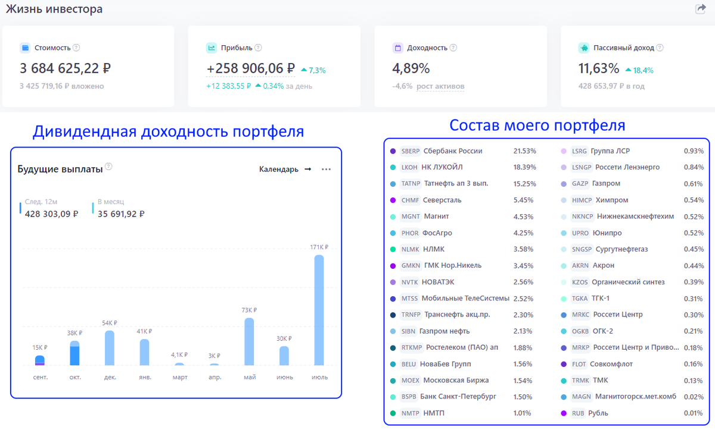Click the Жизнь инвестора page title
Screen dimensions: 715x430
(x=54, y=10)
